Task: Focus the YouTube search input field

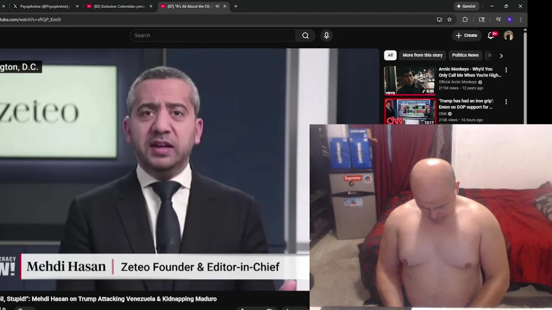Action: pyautogui.click(x=213, y=35)
